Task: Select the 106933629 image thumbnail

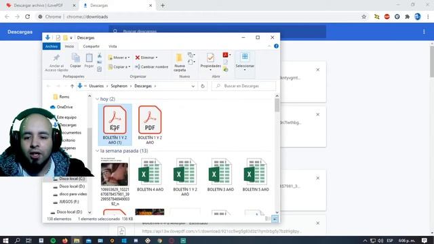Action: (x=115, y=182)
